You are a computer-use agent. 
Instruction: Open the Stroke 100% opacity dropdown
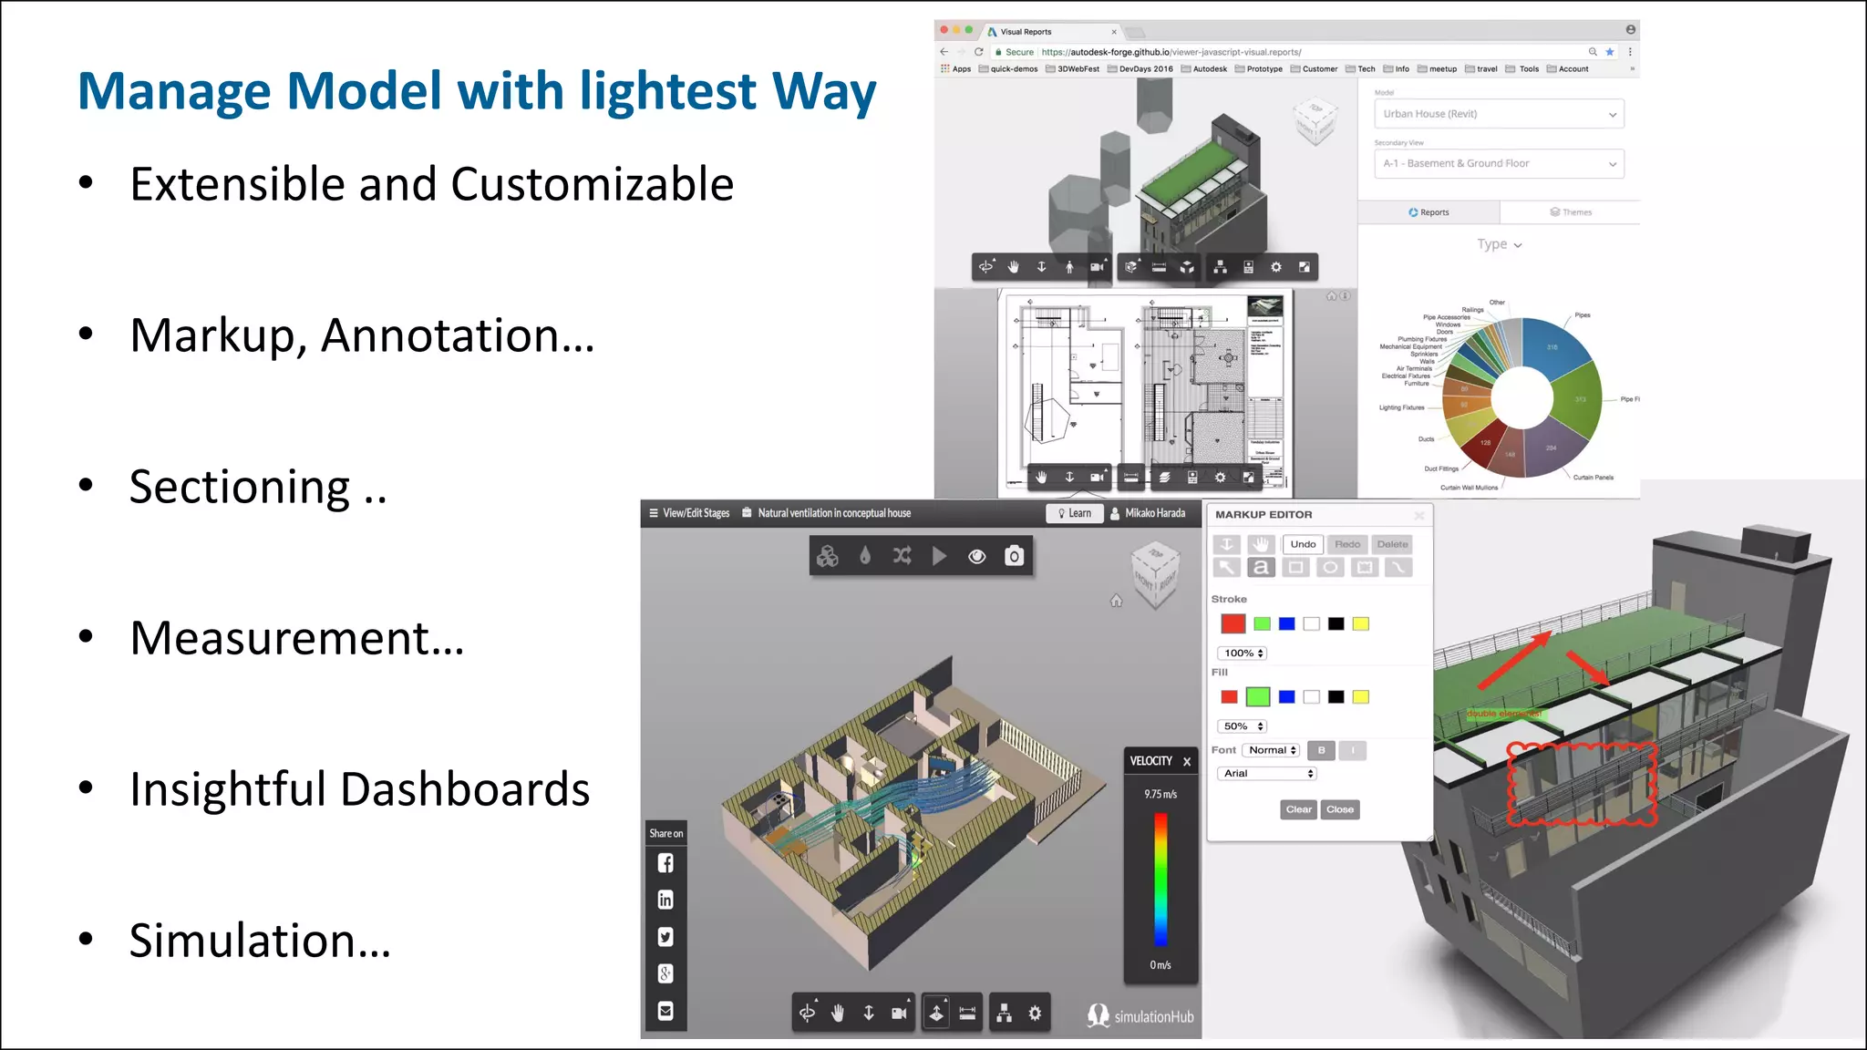(1243, 654)
